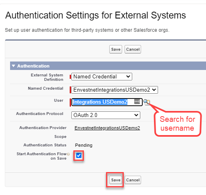Click the ellipsis icon inside User field

click(x=137, y=102)
